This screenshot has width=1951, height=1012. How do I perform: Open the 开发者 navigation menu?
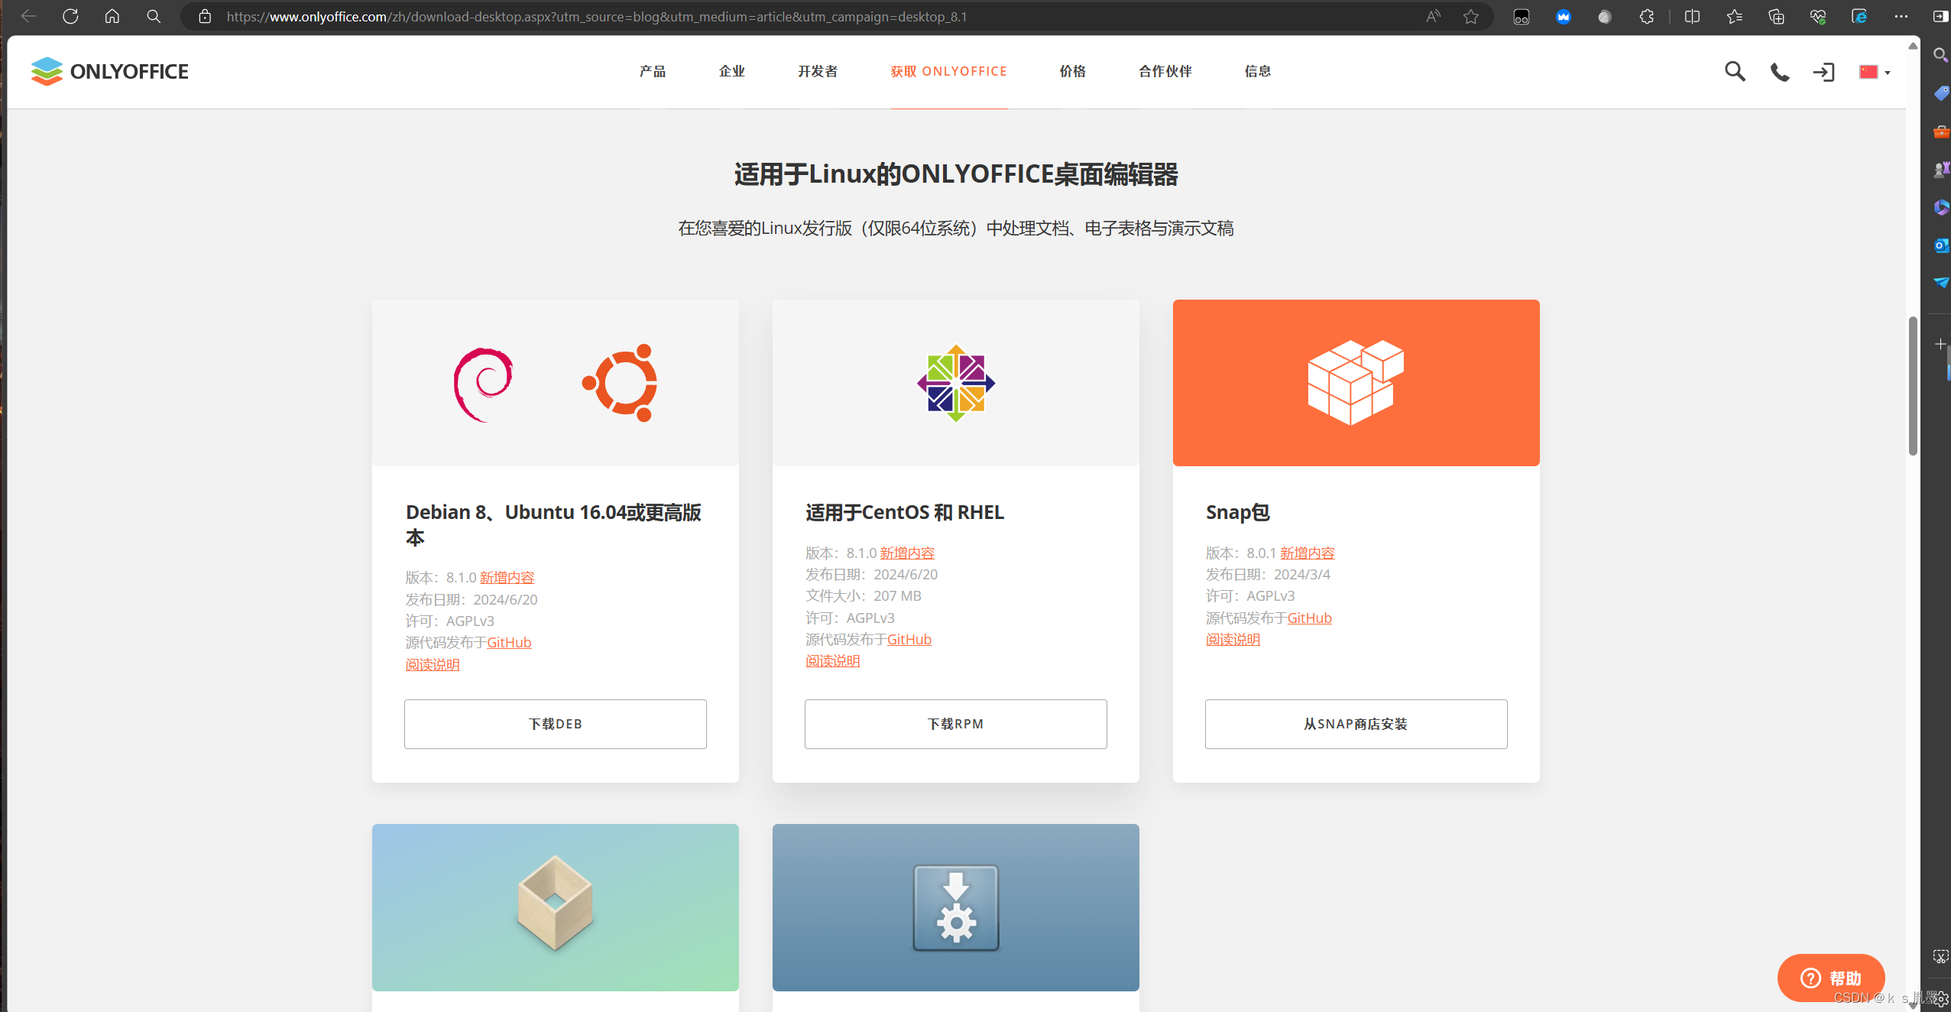818,71
